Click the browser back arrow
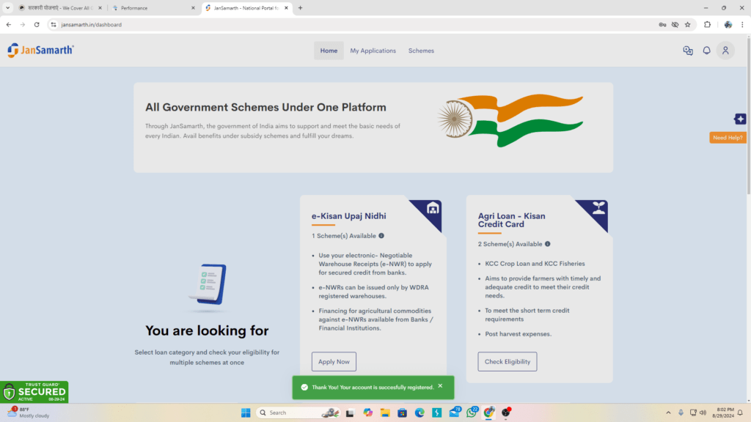751x422 pixels. 9,24
